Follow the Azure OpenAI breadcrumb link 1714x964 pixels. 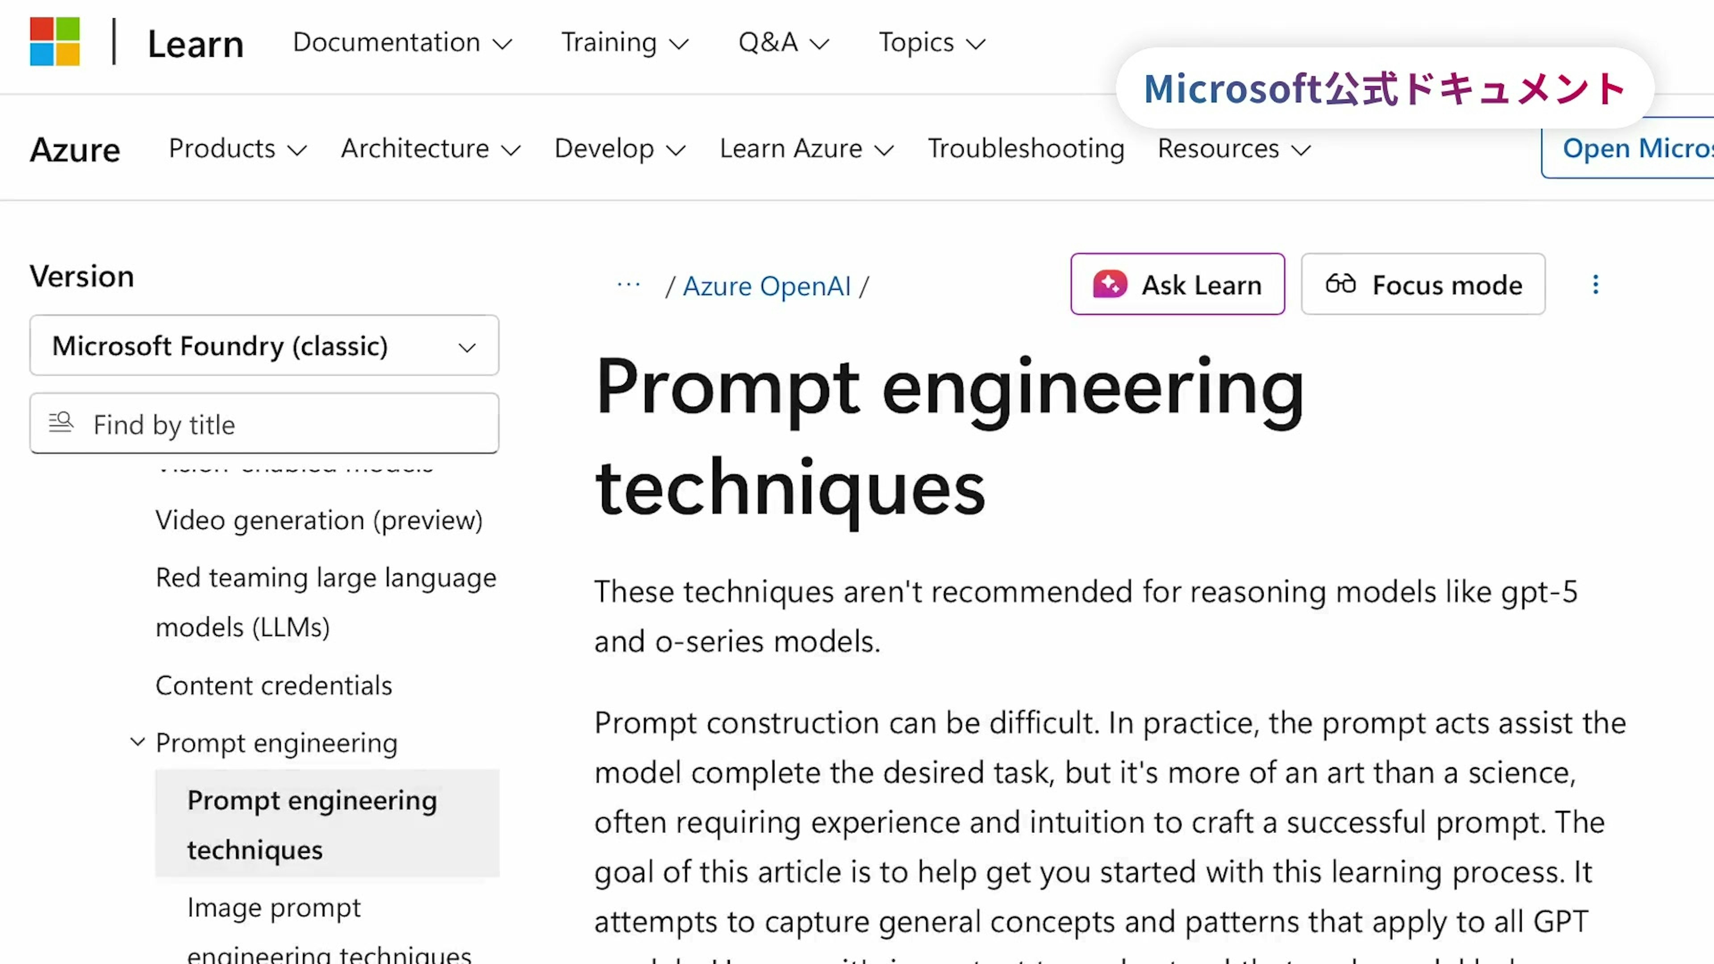pyautogui.click(x=766, y=286)
